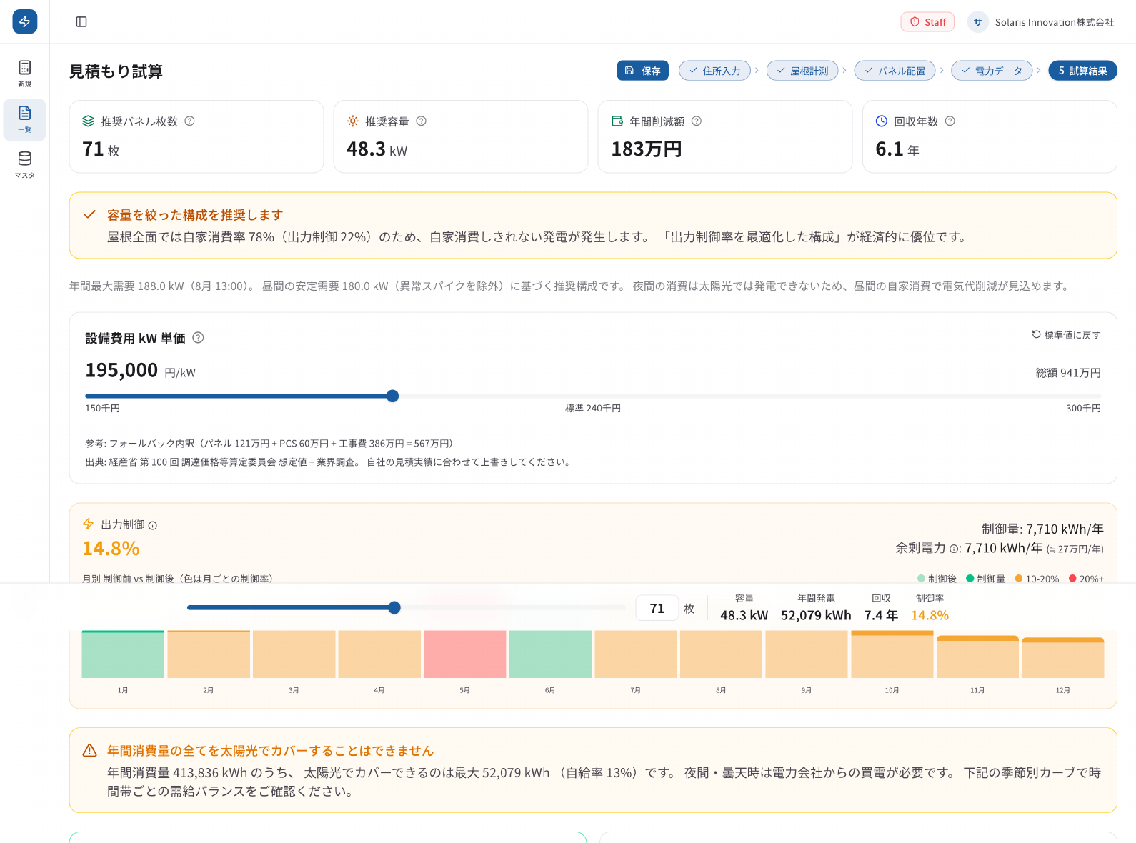The height and width of the screenshot is (843, 1136).
Task: Click the 12月 bar in chart
Action: pyautogui.click(x=1063, y=657)
